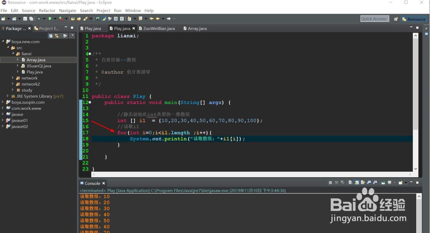The height and width of the screenshot is (233, 430).
Task: Toggle Show Console When Standard Out Changes
Action: pyautogui.click(x=369, y=182)
